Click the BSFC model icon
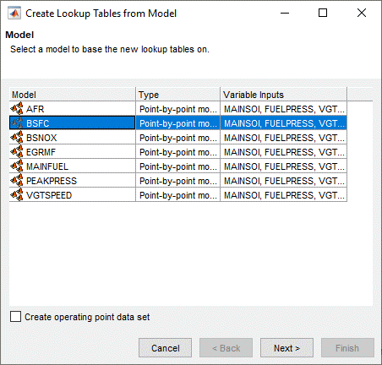 (17, 123)
